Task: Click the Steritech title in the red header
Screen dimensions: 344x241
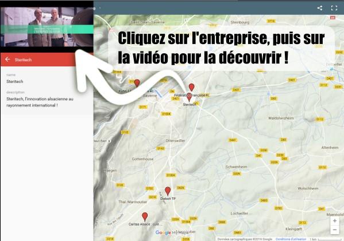Action: [x=23, y=60]
